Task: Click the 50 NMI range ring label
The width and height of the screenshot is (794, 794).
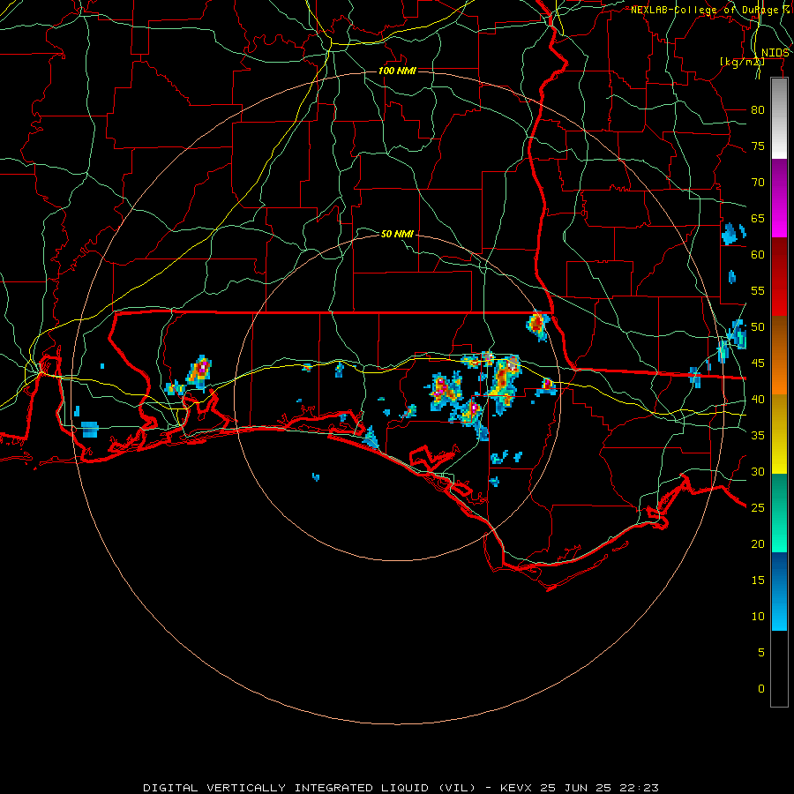Action: tap(397, 234)
